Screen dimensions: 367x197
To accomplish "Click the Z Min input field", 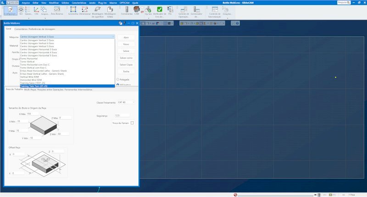I will click(x=63, y=134).
